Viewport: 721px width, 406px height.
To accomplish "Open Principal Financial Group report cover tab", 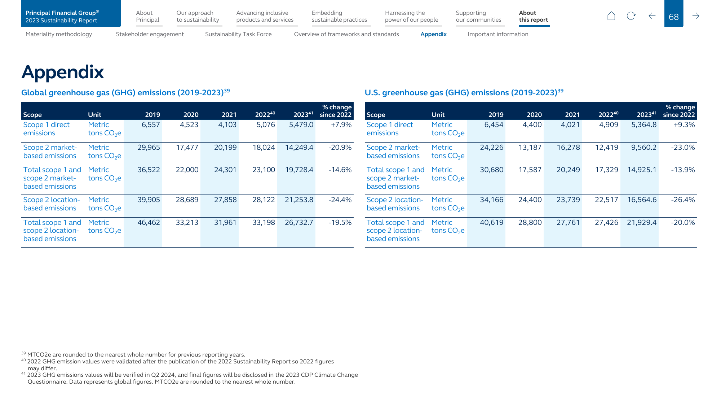I will (71, 13).
